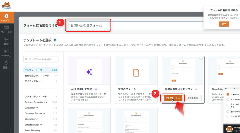Open the Payments dollar panel
Screen dimensions: 240x133
click(6, 64)
